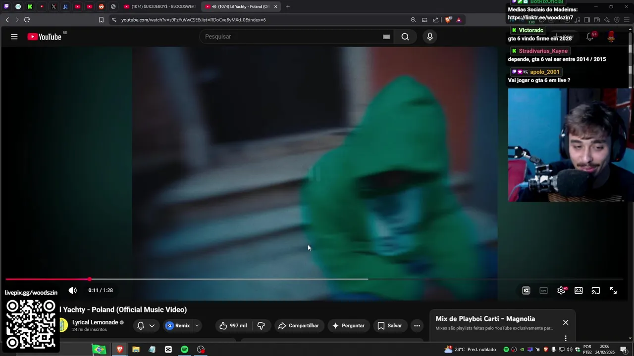
Task: Click the Perguntar button
Action: 348,325
